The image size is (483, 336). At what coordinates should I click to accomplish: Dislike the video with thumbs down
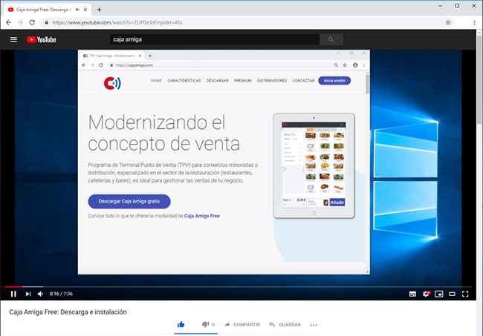[x=205, y=325]
